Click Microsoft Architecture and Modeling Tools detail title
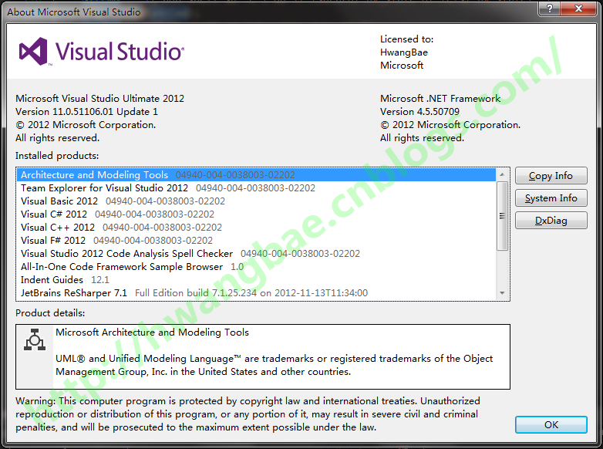 pos(152,332)
